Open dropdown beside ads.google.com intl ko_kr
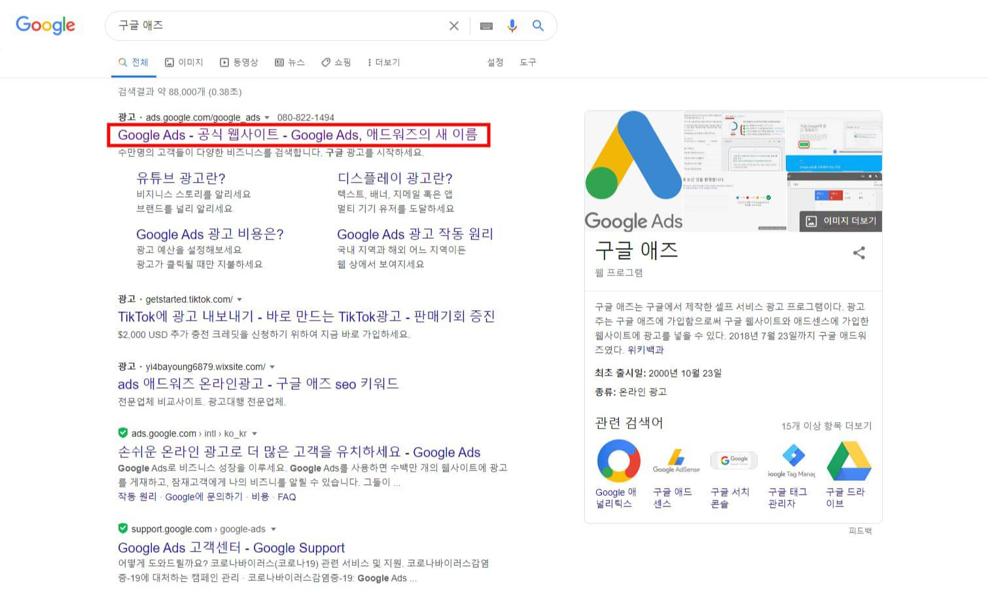The image size is (988, 598). [x=255, y=434]
